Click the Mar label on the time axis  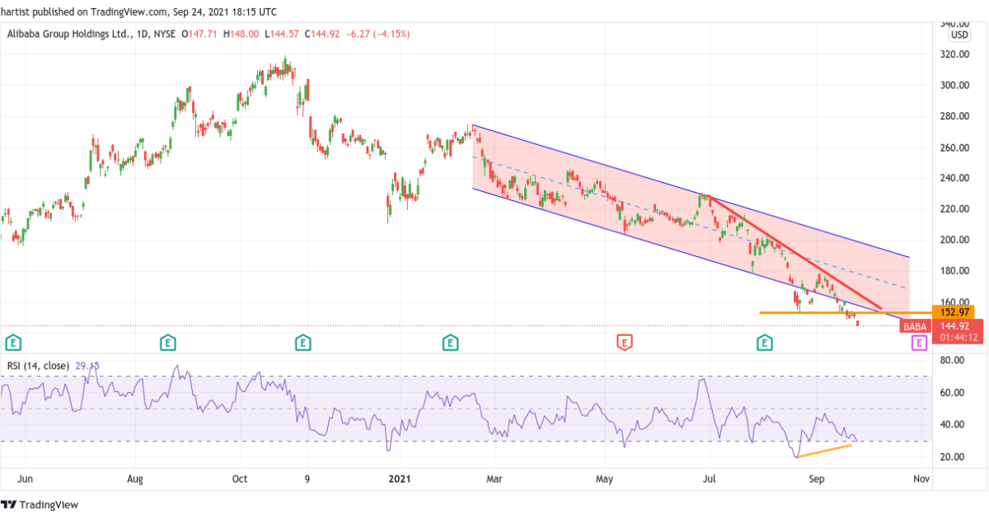[x=494, y=479]
